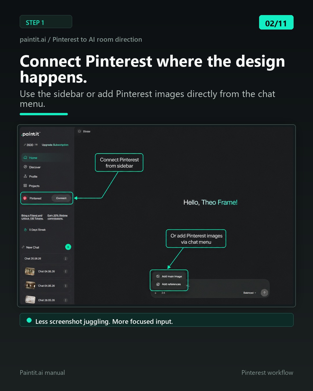Choose Add main image from the popup menu

pos(169,276)
